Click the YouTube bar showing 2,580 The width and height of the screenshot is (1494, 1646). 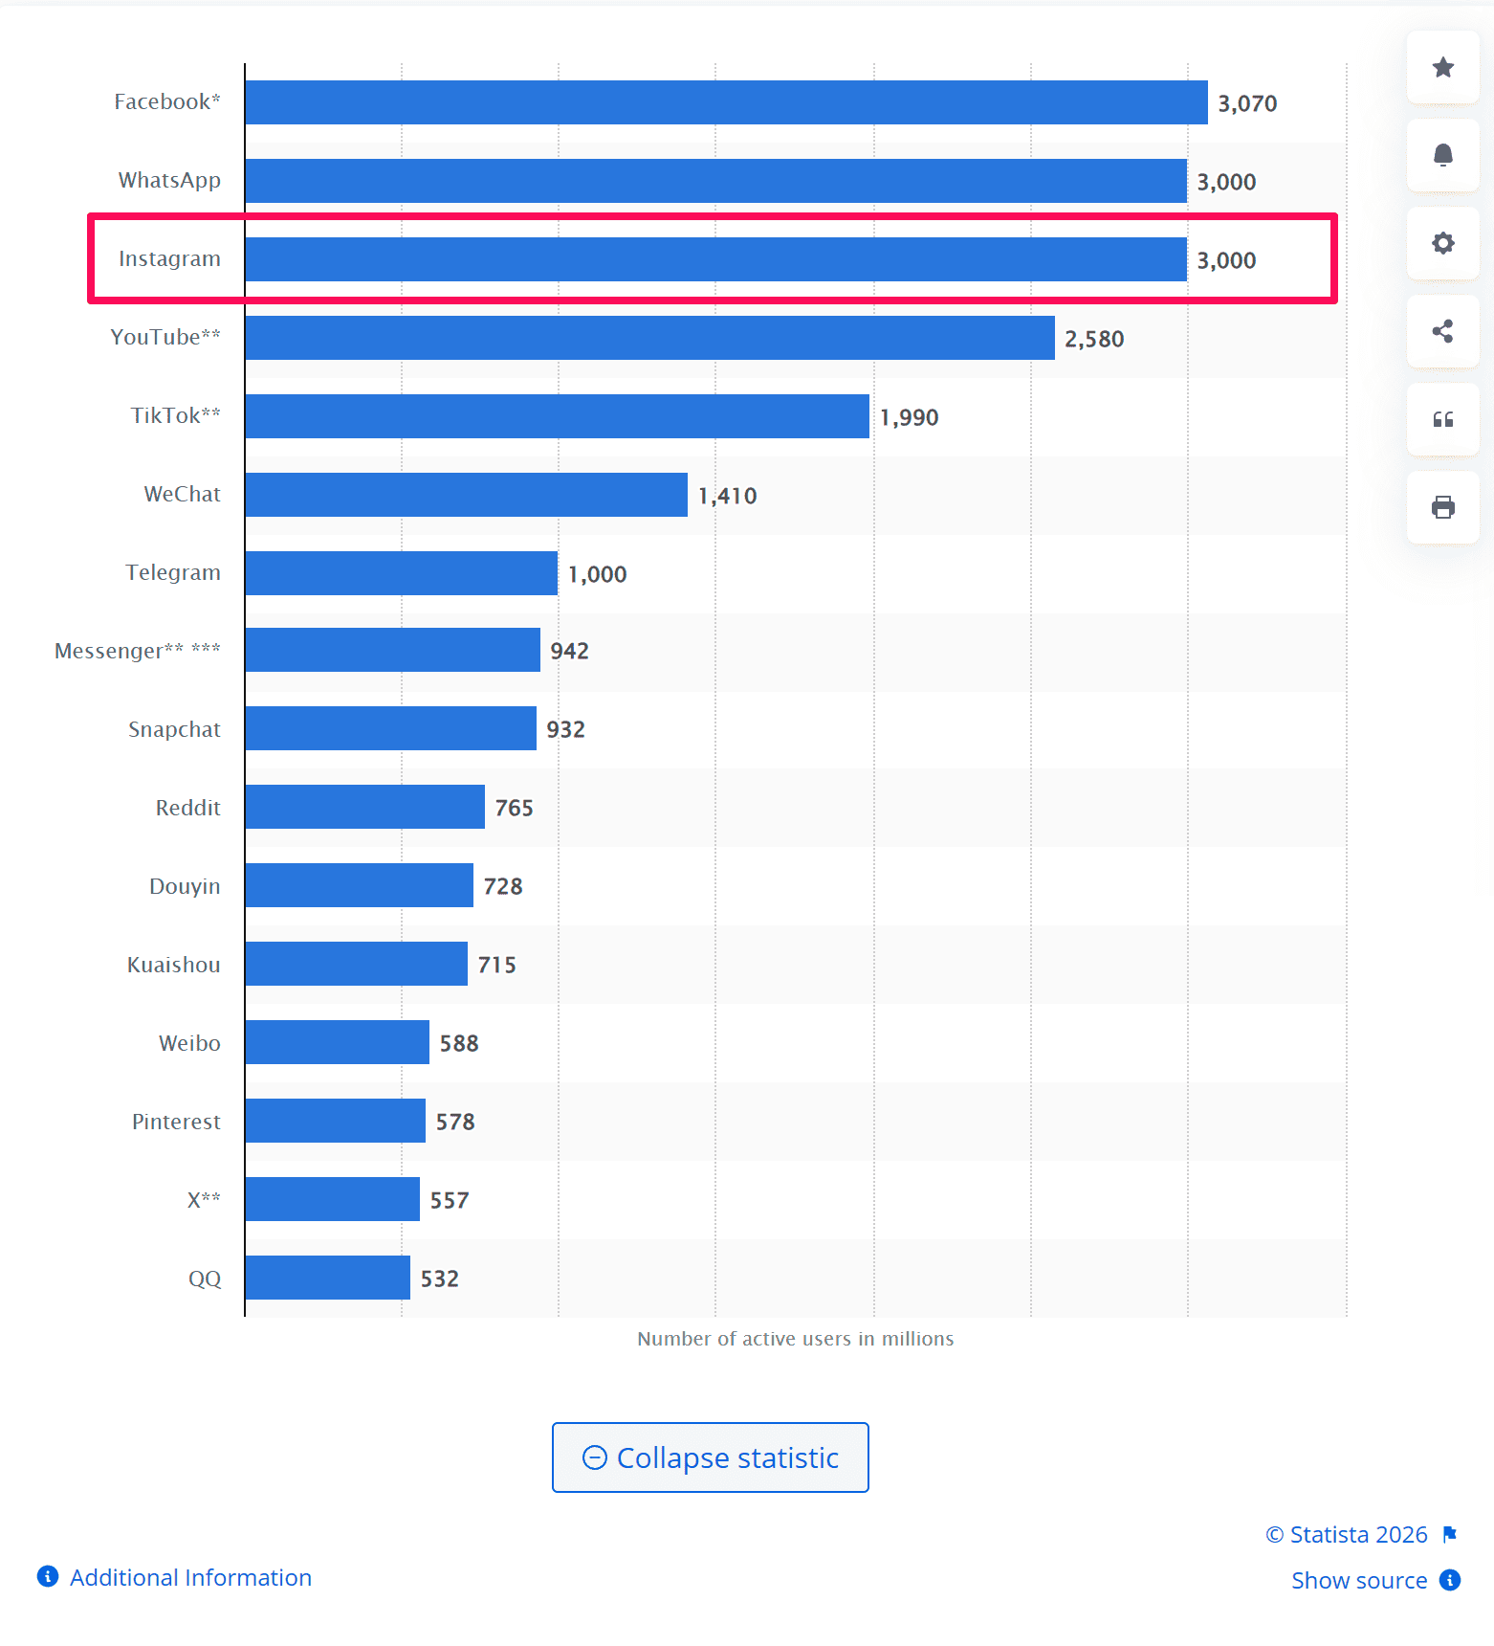(x=648, y=337)
